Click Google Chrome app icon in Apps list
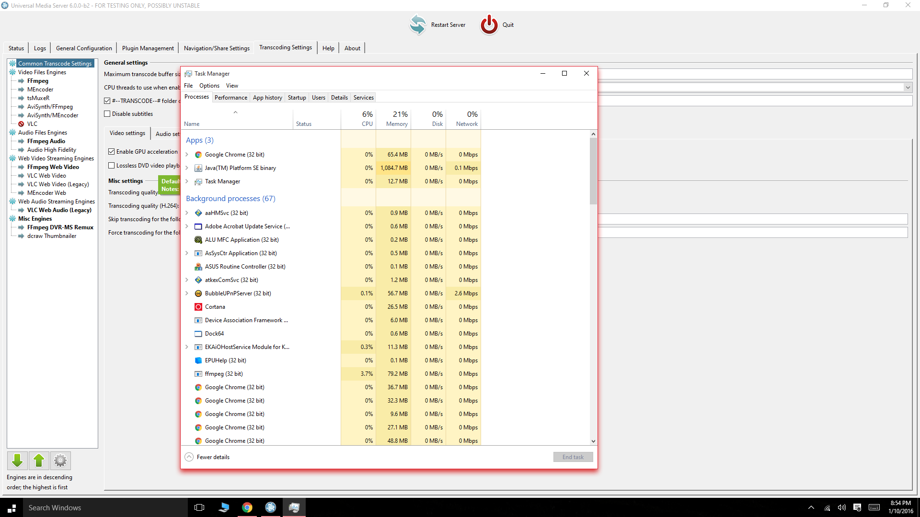The height and width of the screenshot is (517, 920). tap(198, 155)
